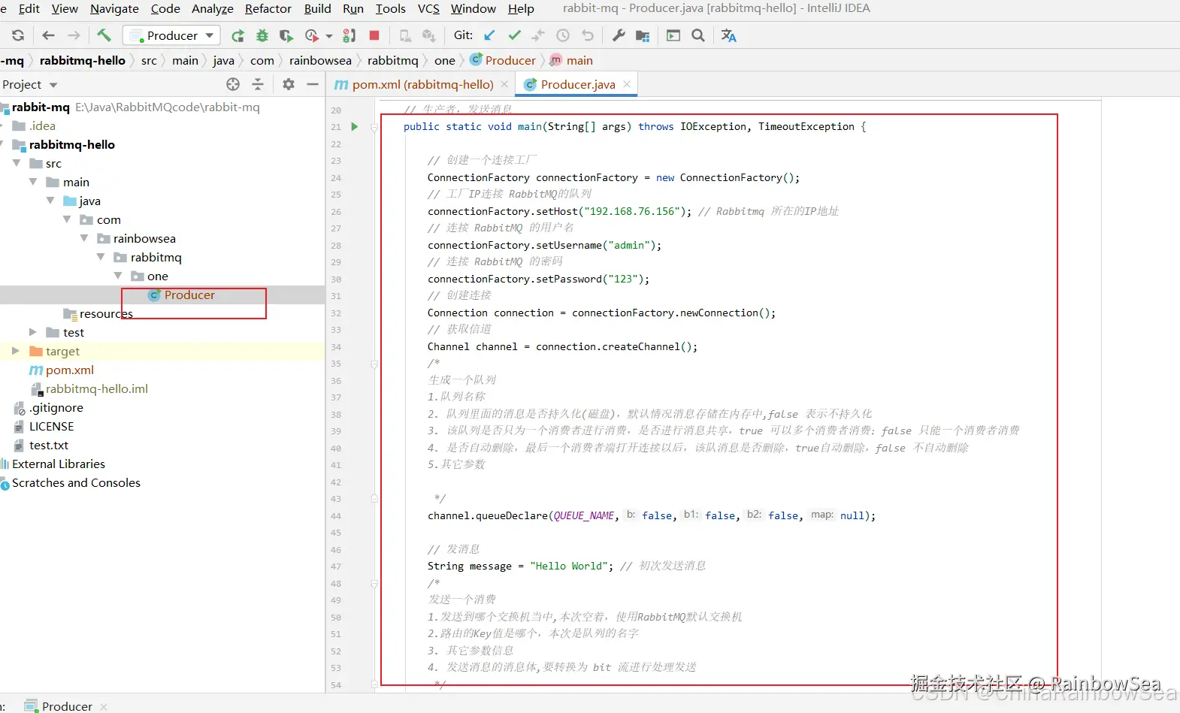Collapse the com package tree arrow
Viewport: 1180px width, 713px height.
click(67, 219)
